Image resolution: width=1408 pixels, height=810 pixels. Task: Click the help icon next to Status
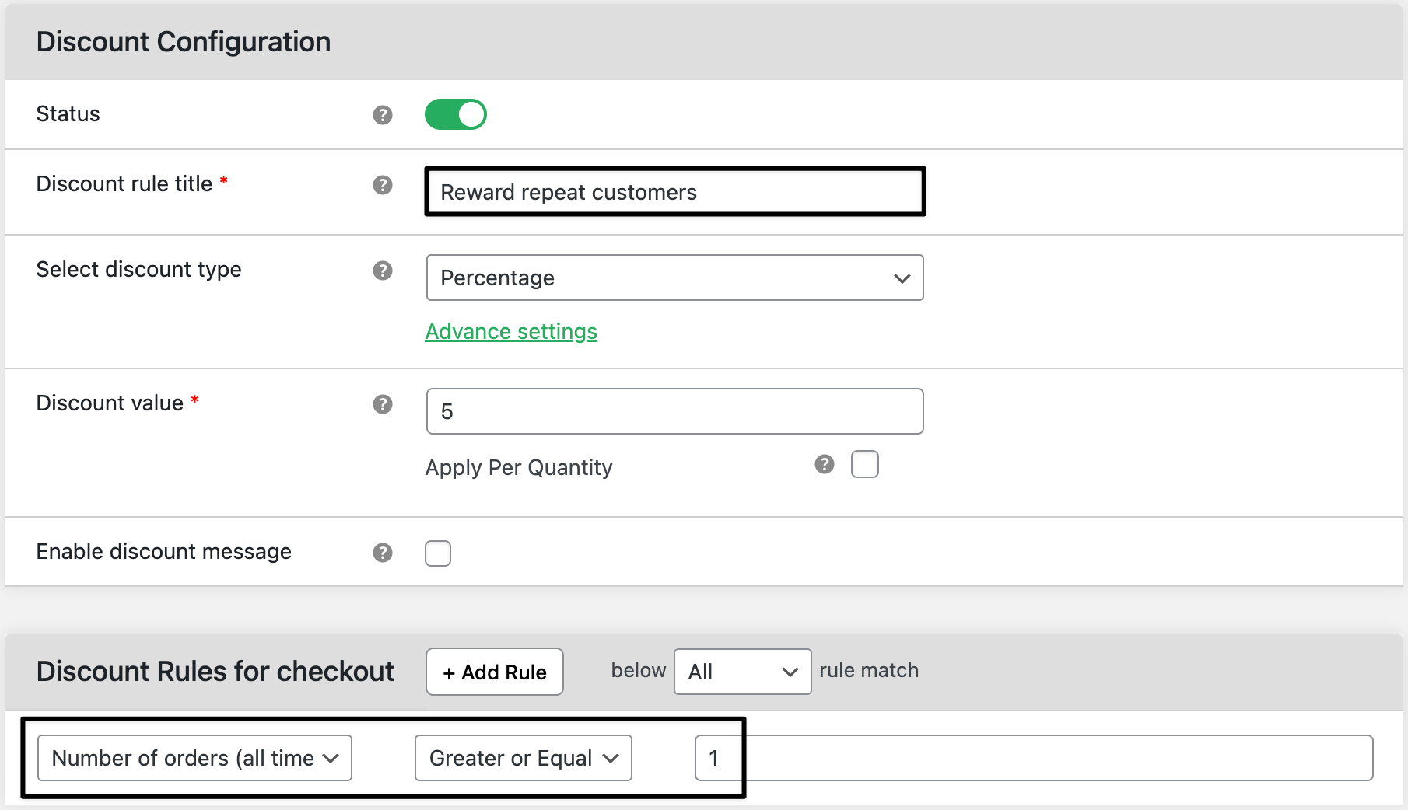pos(382,115)
